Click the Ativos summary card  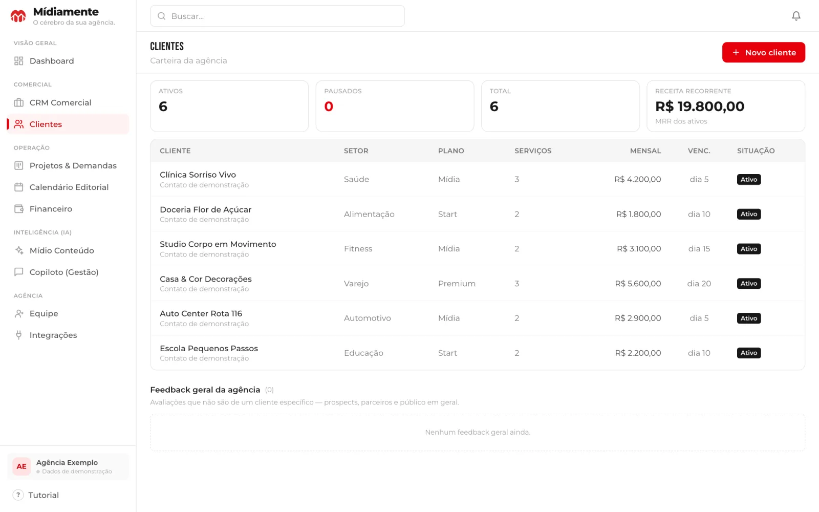[x=229, y=106]
